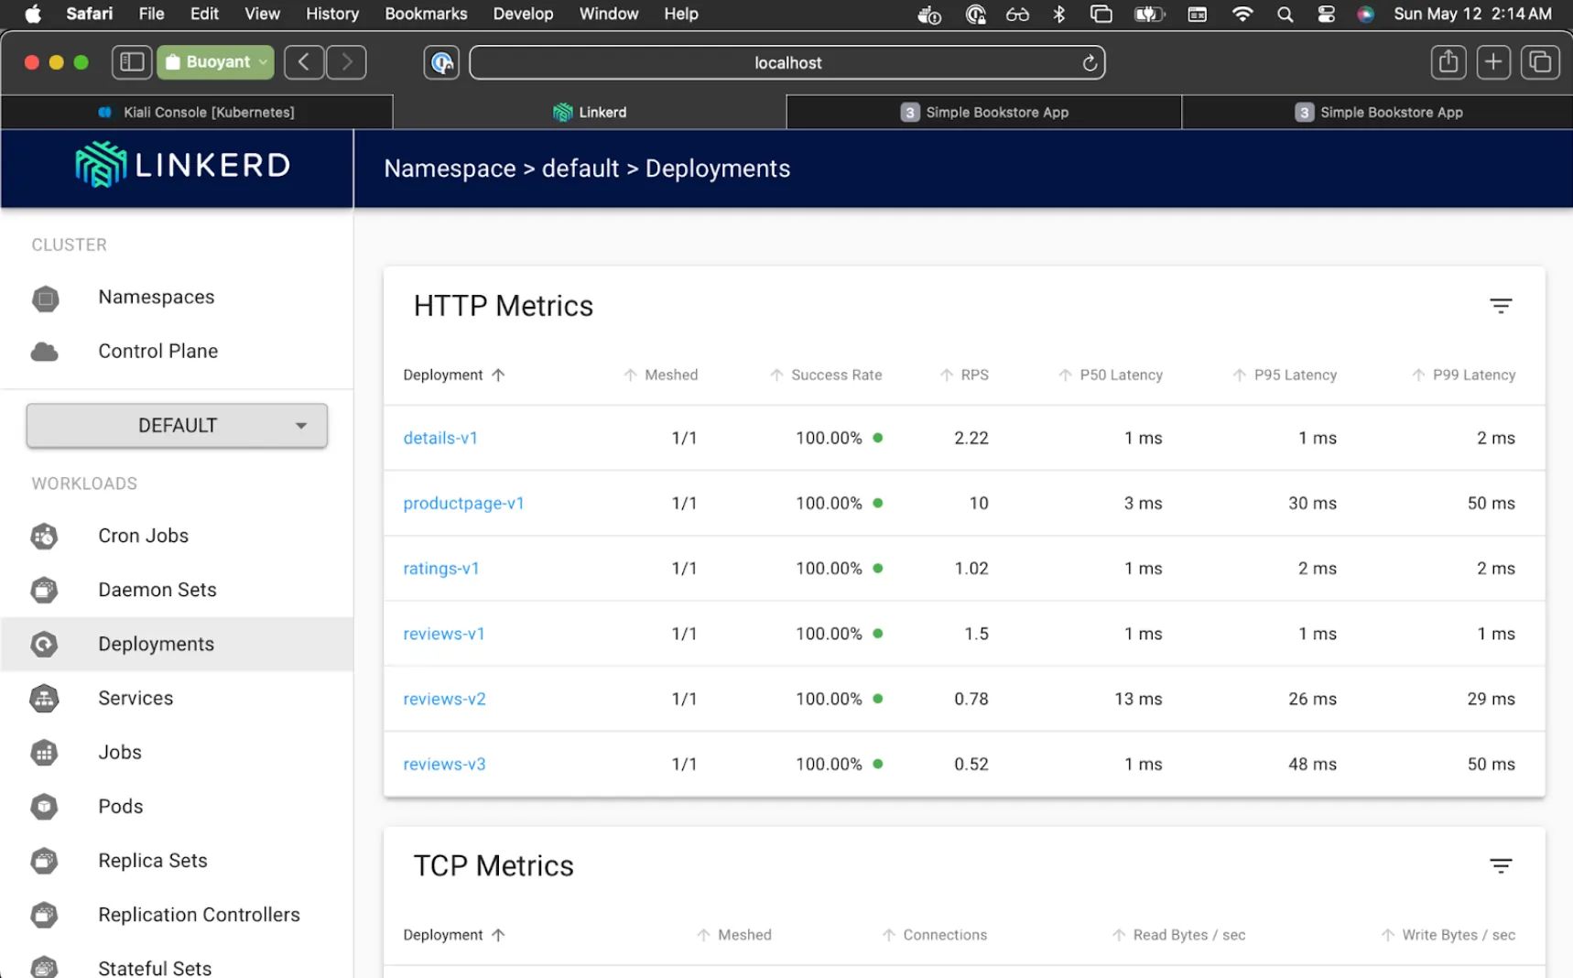The image size is (1573, 978).
Task: Click the Replication Controllers sidebar icon
Action: (x=45, y=915)
